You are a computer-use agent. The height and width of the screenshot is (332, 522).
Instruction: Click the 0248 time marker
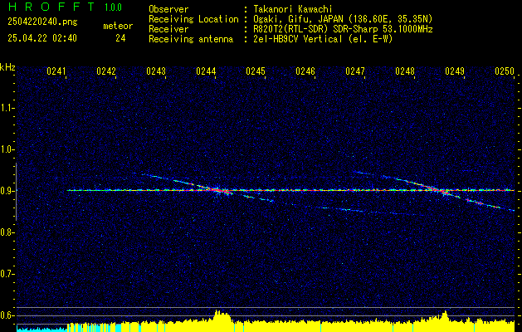coord(405,71)
